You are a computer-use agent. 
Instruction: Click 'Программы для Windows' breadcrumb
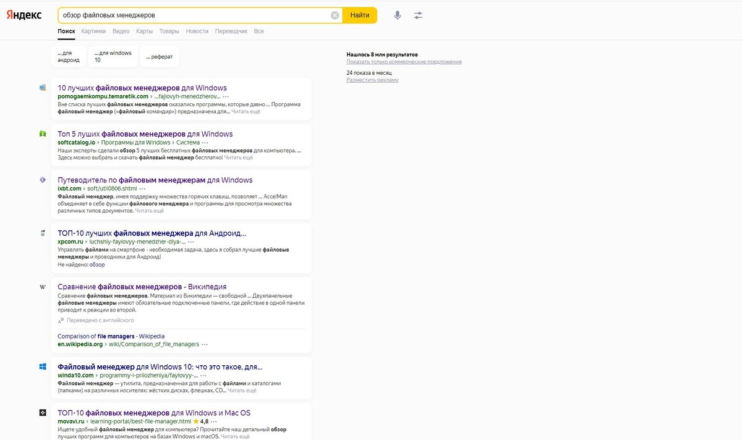coord(135,142)
